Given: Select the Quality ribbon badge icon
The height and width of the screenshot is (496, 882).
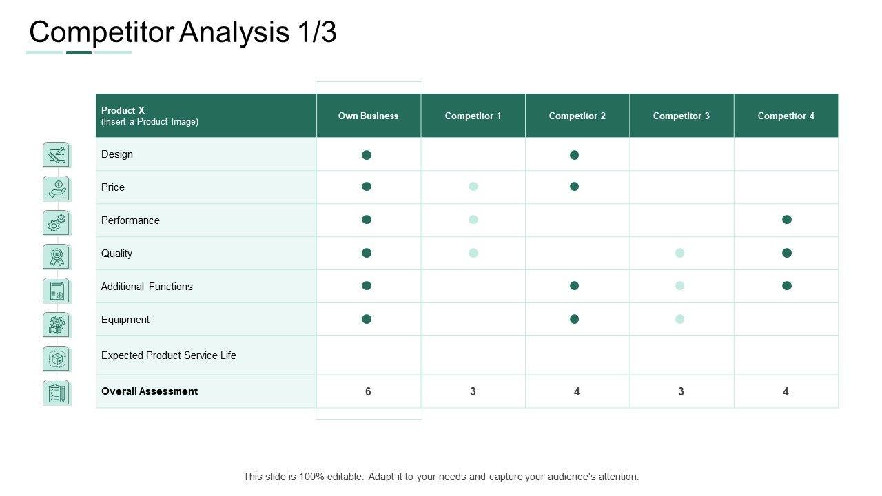Looking at the screenshot, I should pyautogui.click(x=57, y=256).
